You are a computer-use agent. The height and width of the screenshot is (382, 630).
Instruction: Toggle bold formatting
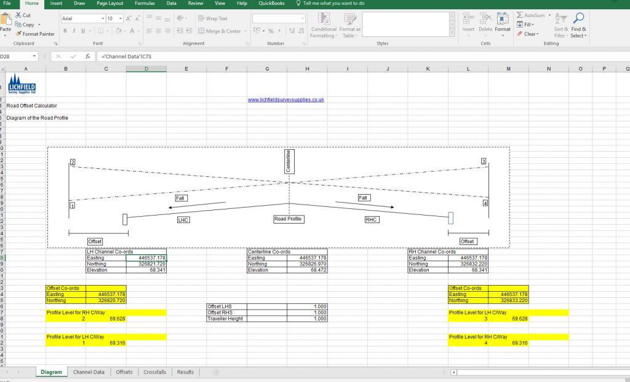pos(65,30)
